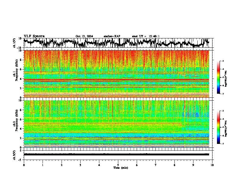Click the "ch.1 Frequency (kHz)" axis label

point(15,70)
